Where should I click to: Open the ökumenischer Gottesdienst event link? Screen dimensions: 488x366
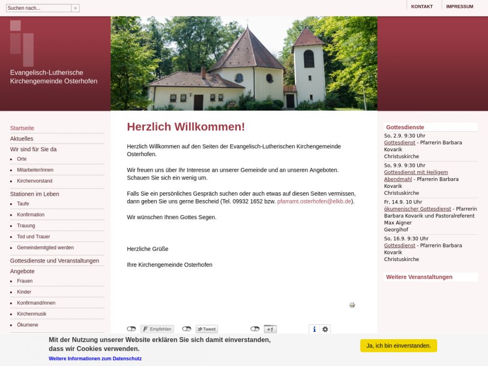point(417,209)
